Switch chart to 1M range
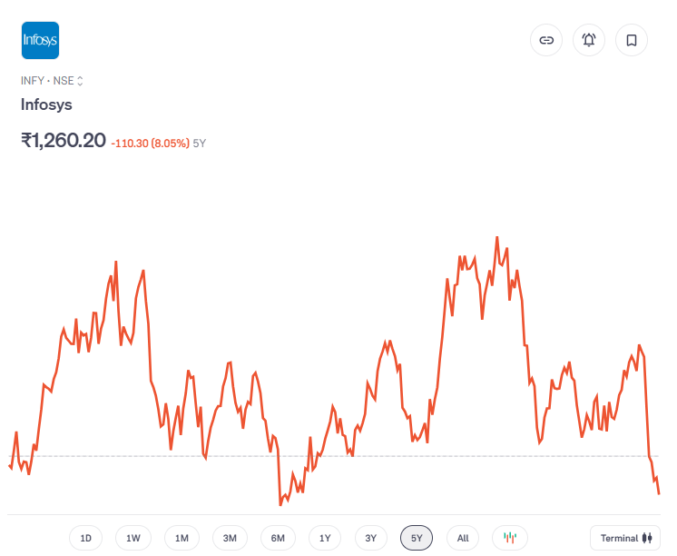 coord(182,538)
